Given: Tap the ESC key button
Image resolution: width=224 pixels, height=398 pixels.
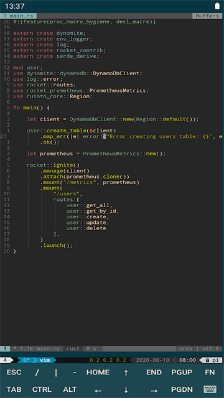Looking at the screenshot, I should coord(14,373).
